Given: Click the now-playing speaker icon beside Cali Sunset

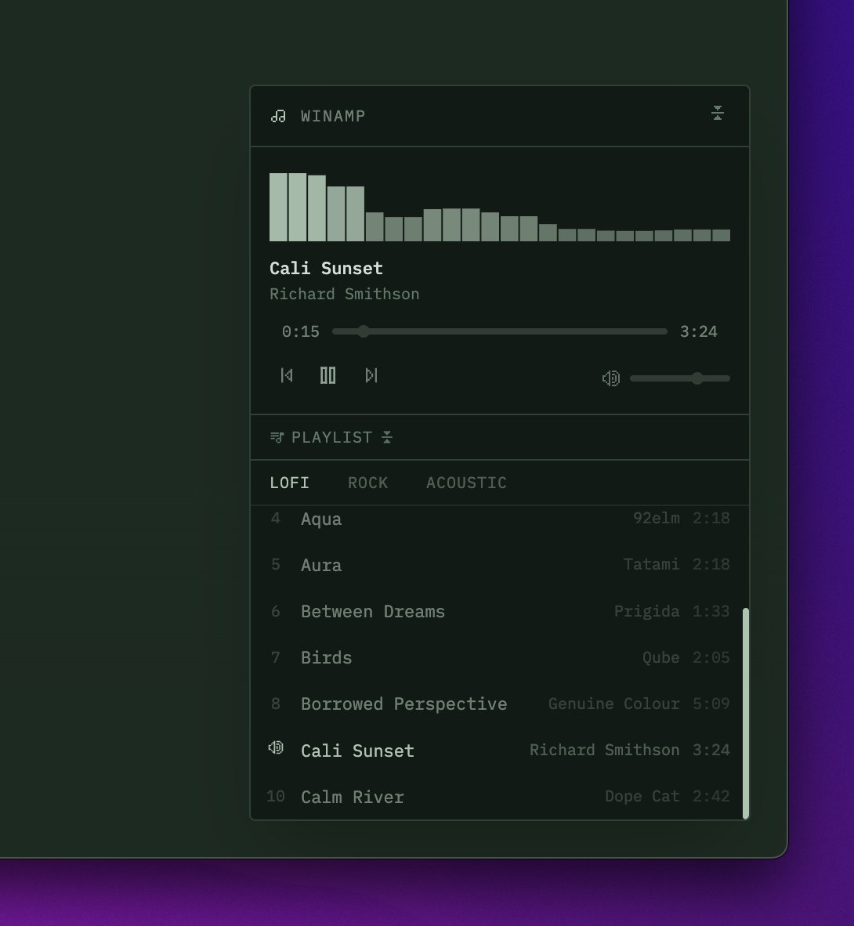Looking at the screenshot, I should tap(276, 748).
